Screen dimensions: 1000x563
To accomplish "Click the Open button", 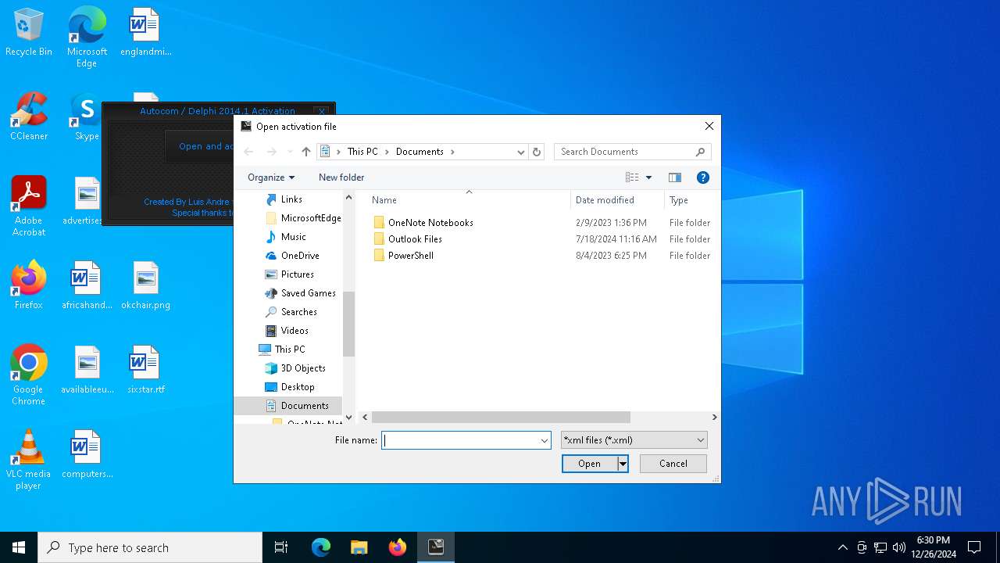I will (589, 464).
